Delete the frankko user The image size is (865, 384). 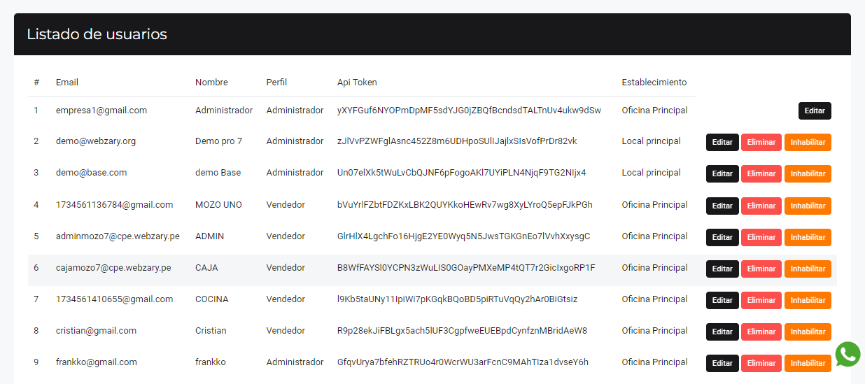pyautogui.click(x=761, y=363)
